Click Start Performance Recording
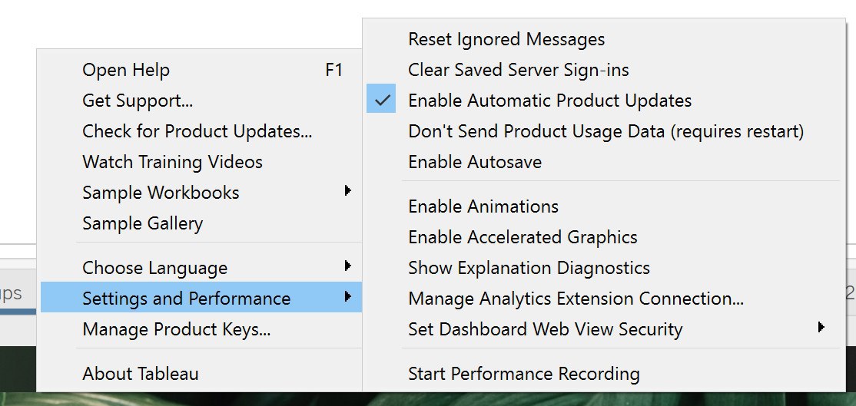This screenshot has height=406, width=856. pyautogui.click(x=604, y=374)
